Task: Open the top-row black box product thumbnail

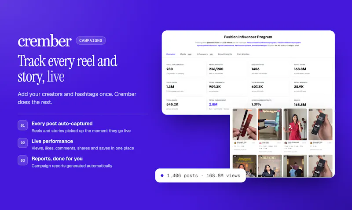Action: click(320, 125)
